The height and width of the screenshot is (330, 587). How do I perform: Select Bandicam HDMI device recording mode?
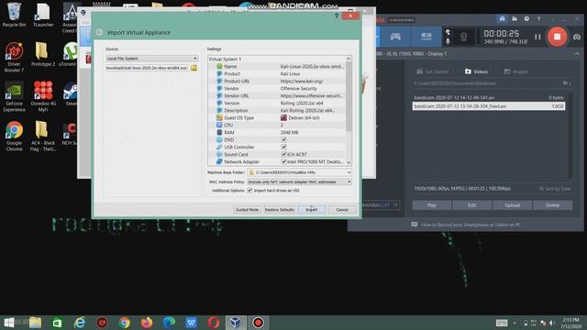[426, 37]
